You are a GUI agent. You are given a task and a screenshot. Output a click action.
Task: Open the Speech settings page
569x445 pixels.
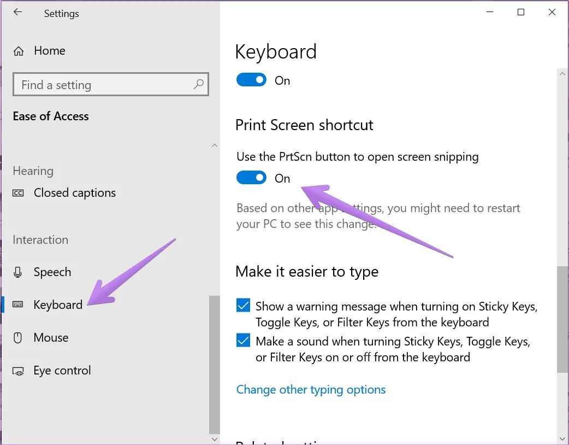click(x=52, y=272)
